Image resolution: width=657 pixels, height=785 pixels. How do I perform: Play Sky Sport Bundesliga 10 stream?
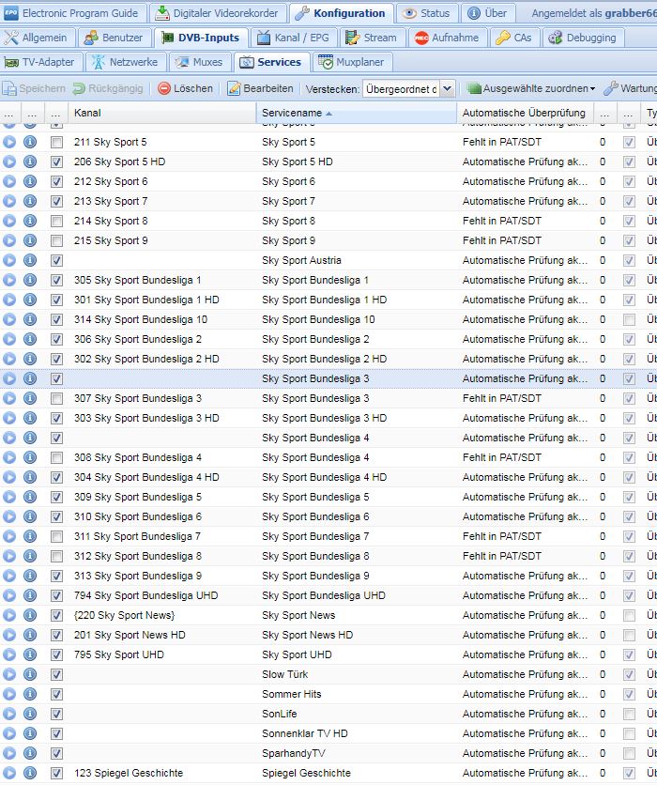click(9, 319)
